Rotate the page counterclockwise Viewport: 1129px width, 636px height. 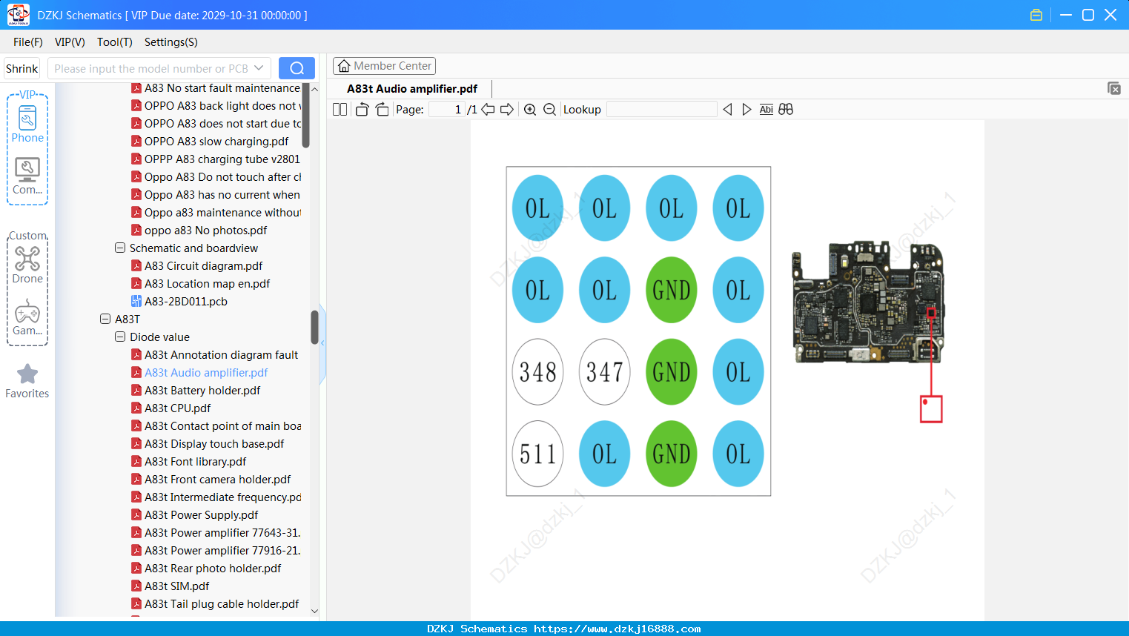tap(362, 110)
